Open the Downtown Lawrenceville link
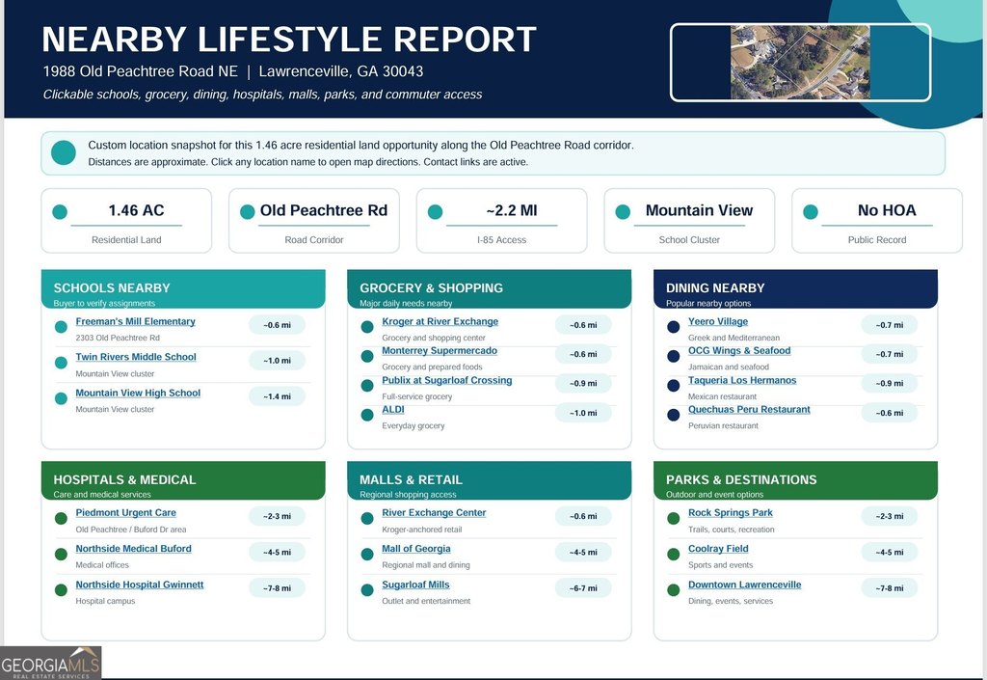Viewport: 987px width, 680px height. coord(745,585)
